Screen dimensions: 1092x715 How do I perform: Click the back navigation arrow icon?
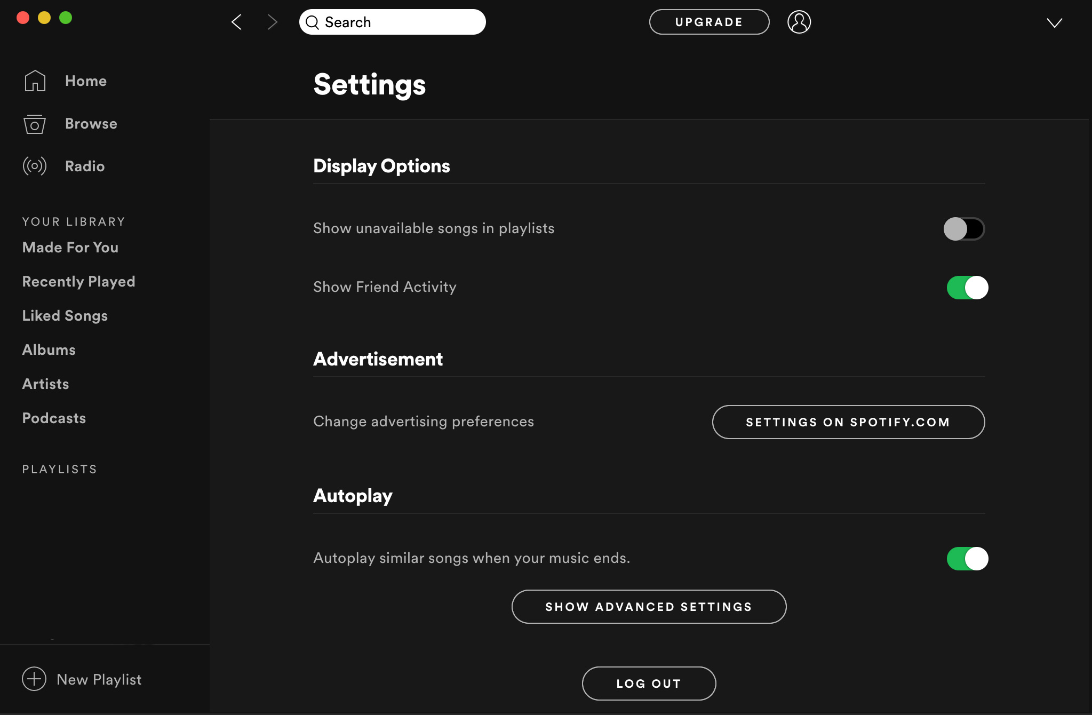point(237,22)
